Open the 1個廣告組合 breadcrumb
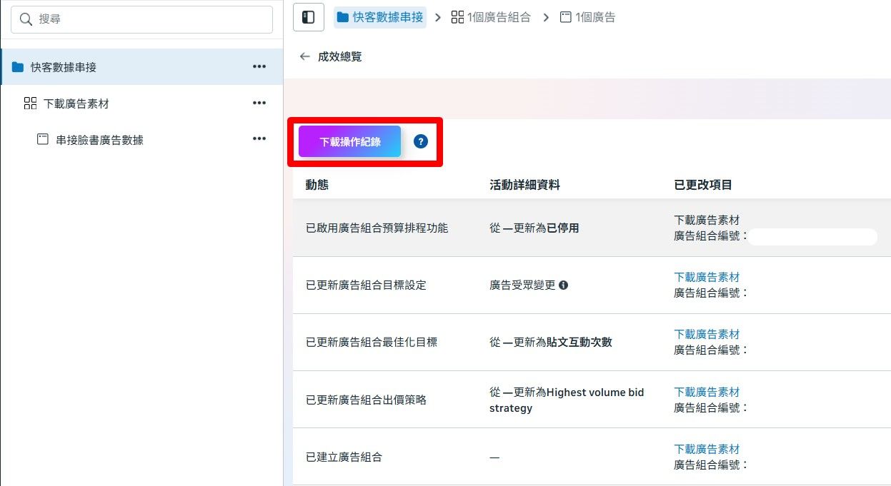Image resolution: width=891 pixels, height=486 pixels. pos(491,17)
